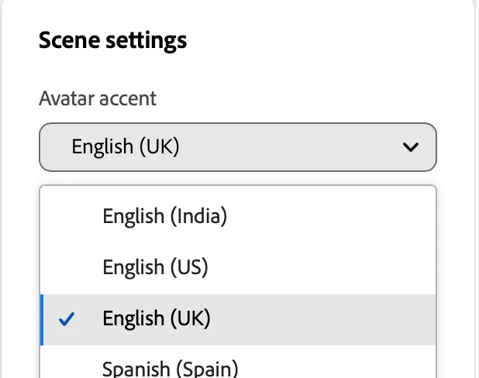Viewport: 479px width, 378px height.
Task: Select the highlighted English (UK) list option
Action: [237, 318]
